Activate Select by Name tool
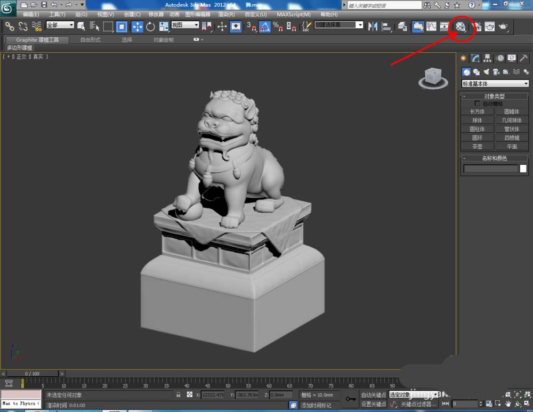Viewport: 533px width, 412px height. coord(94,26)
